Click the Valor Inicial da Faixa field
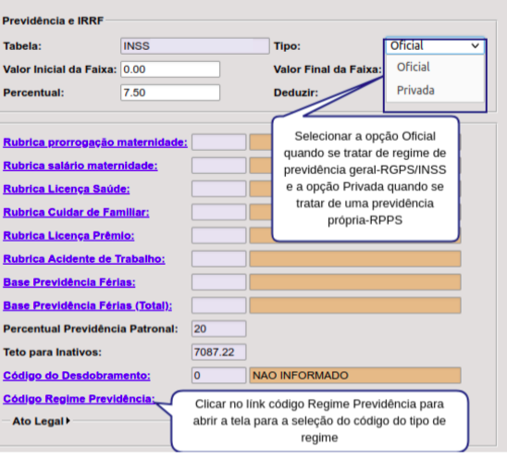The width and height of the screenshot is (507, 460). pos(170,69)
